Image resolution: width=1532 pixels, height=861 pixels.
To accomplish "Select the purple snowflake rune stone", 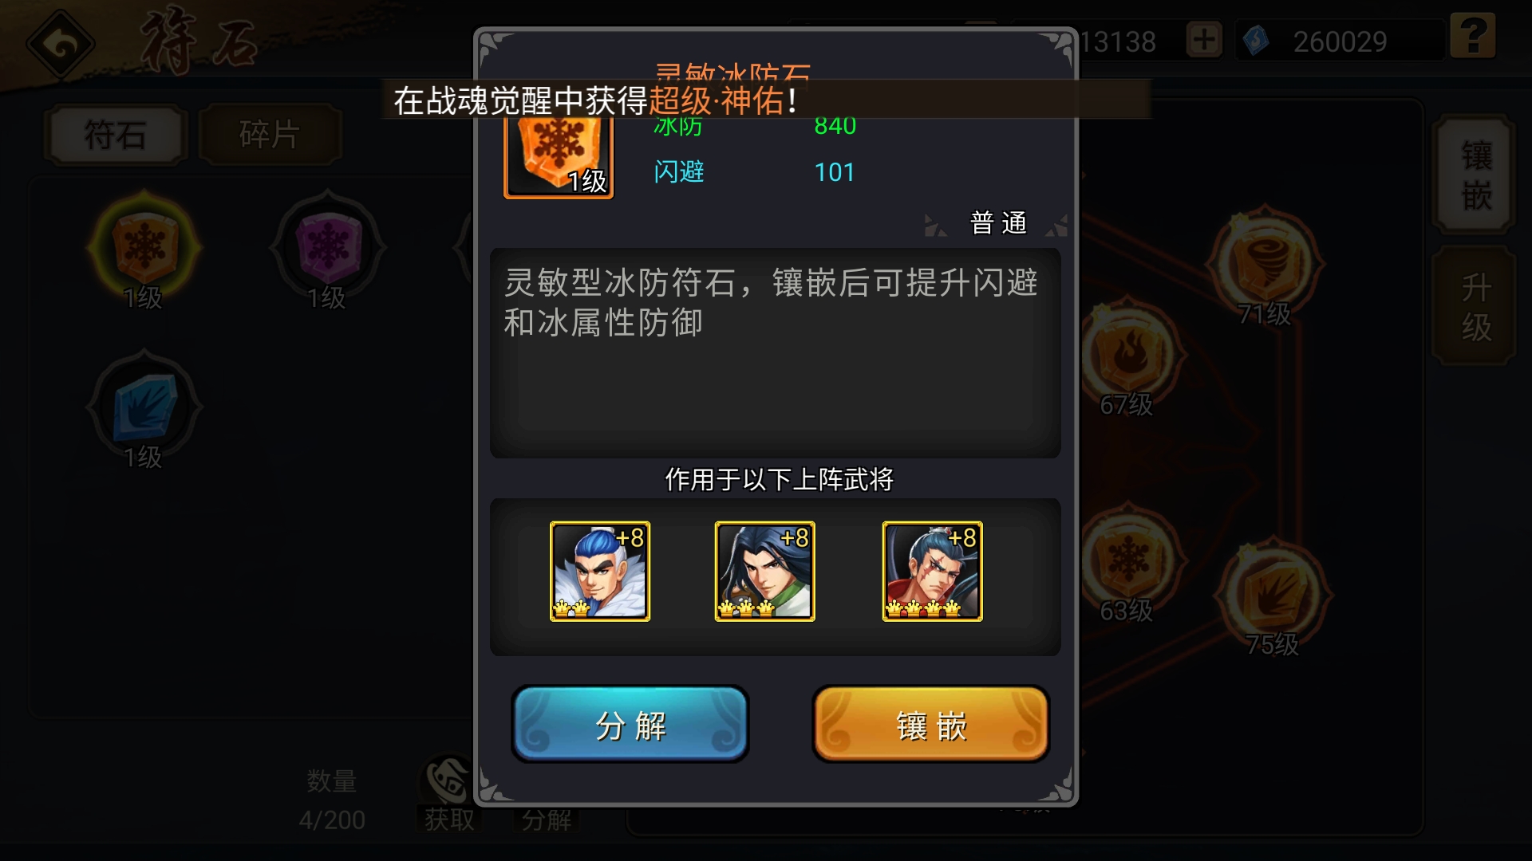I will (x=327, y=247).
